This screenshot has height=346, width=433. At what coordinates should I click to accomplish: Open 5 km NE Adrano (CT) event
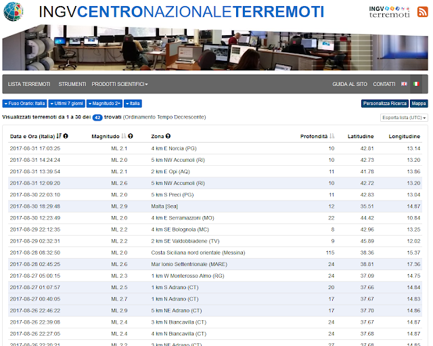pyautogui.click(x=177, y=311)
